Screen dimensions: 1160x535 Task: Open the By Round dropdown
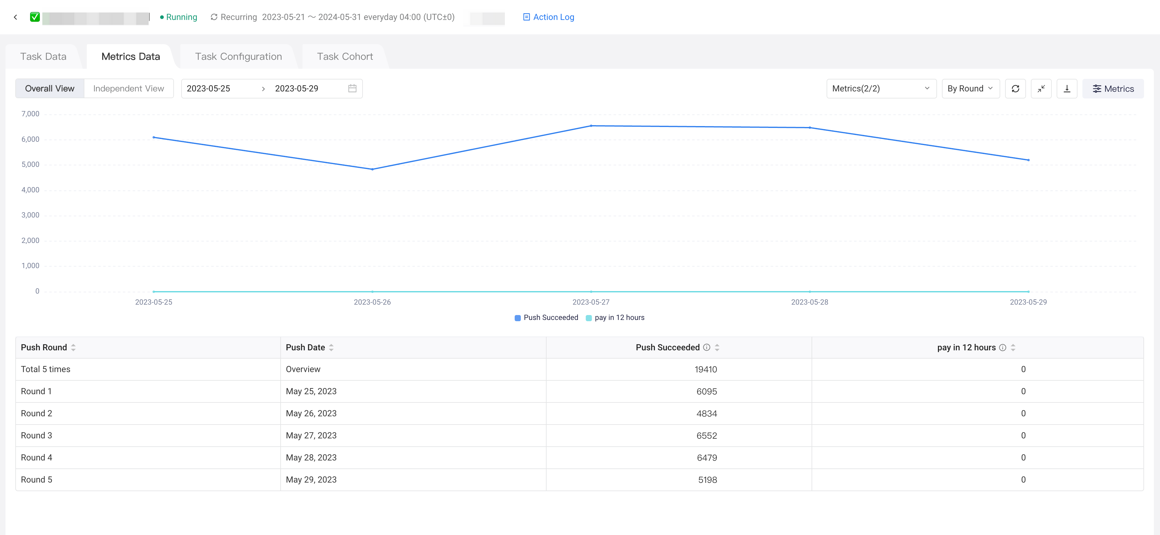point(970,88)
